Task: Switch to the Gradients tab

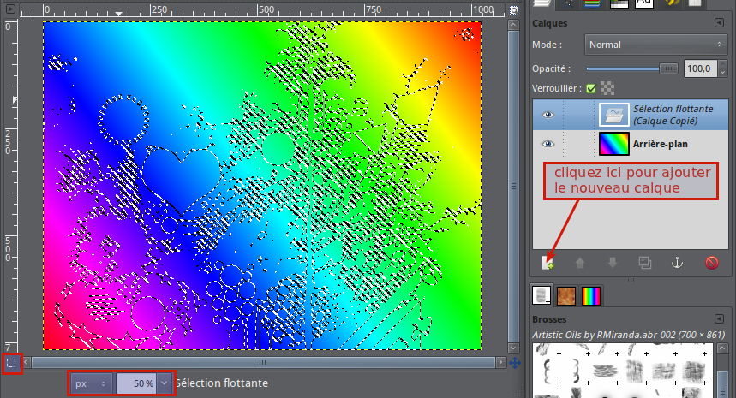Action: (x=591, y=295)
